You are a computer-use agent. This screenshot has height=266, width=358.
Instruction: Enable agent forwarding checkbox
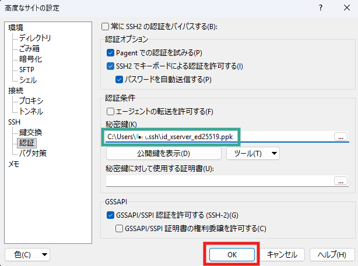coord(110,111)
